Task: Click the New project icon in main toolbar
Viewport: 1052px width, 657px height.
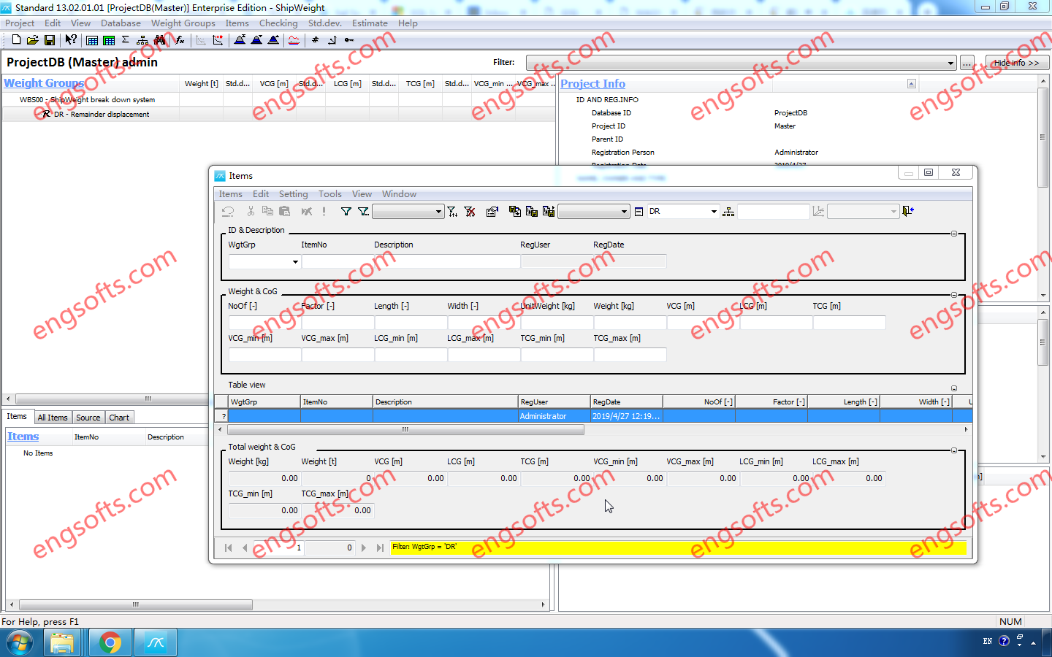Action: click(16, 39)
